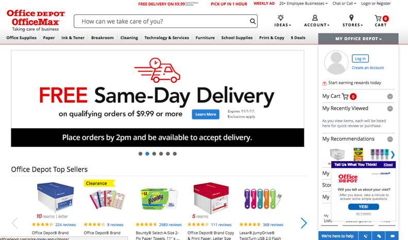408x240 pixels.
Task: Click the Stores location pin icon
Action: [x=351, y=18]
